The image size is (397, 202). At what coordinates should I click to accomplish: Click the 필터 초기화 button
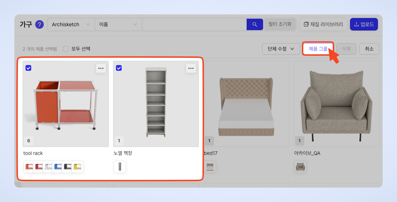tap(280, 24)
